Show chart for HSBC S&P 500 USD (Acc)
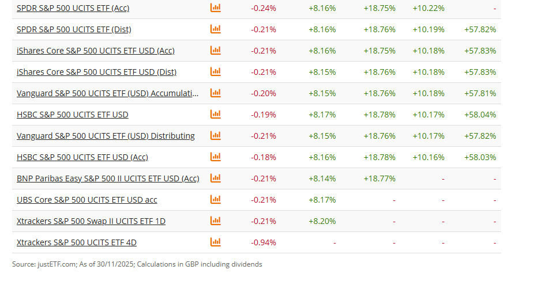538x285 pixels. (216, 157)
